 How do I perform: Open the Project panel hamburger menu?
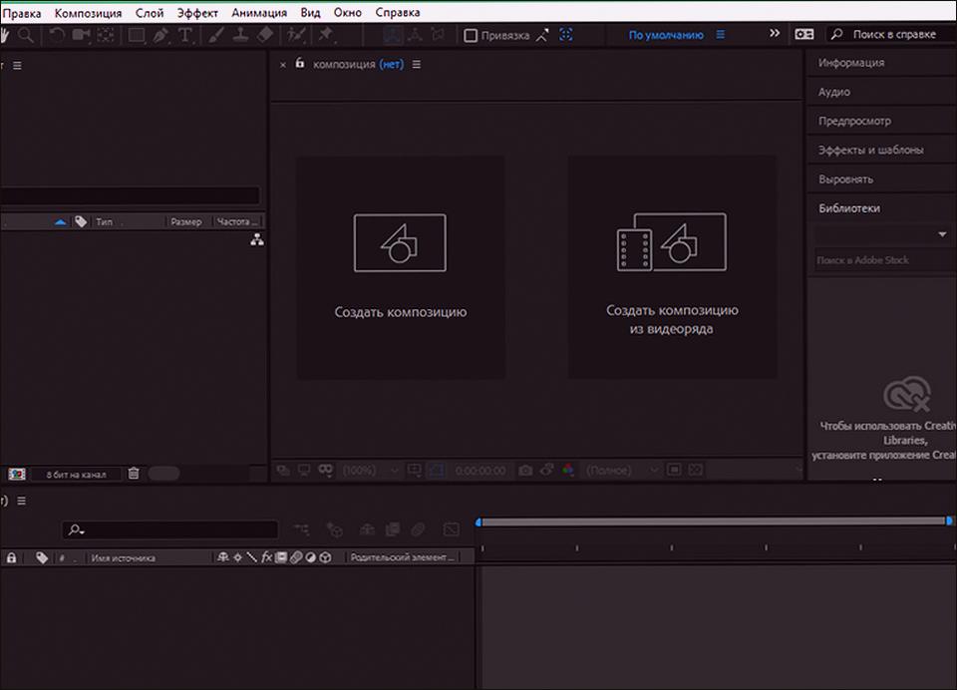[17, 66]
